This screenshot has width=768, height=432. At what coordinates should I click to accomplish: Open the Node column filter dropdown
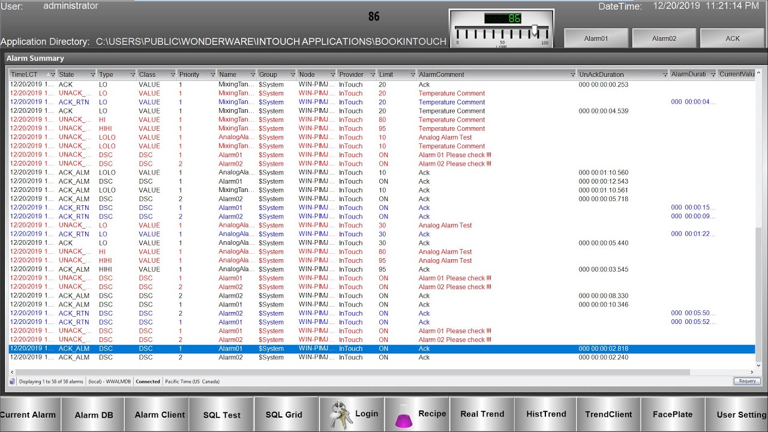point(332,74)
